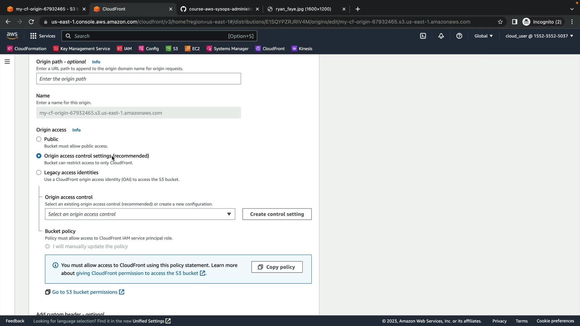580x326 pixels.
Task: Expand the origin access control dropdown
Action: tap(140, 214)
